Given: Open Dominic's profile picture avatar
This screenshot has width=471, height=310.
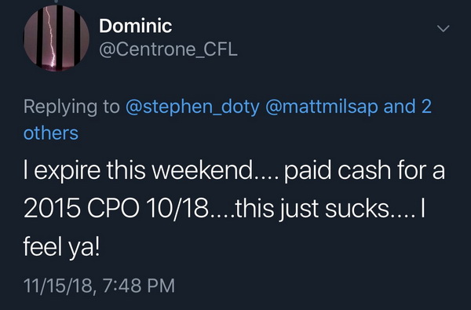Looking at the screenshot, I should click(57, 38).
